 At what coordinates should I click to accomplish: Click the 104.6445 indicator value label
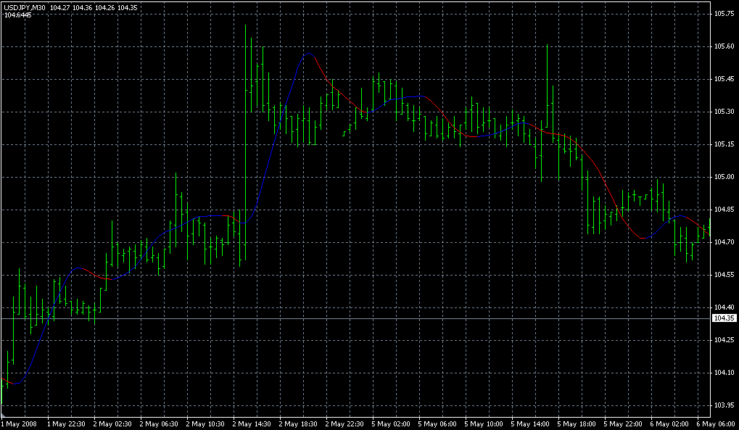[x=19, y=15]
